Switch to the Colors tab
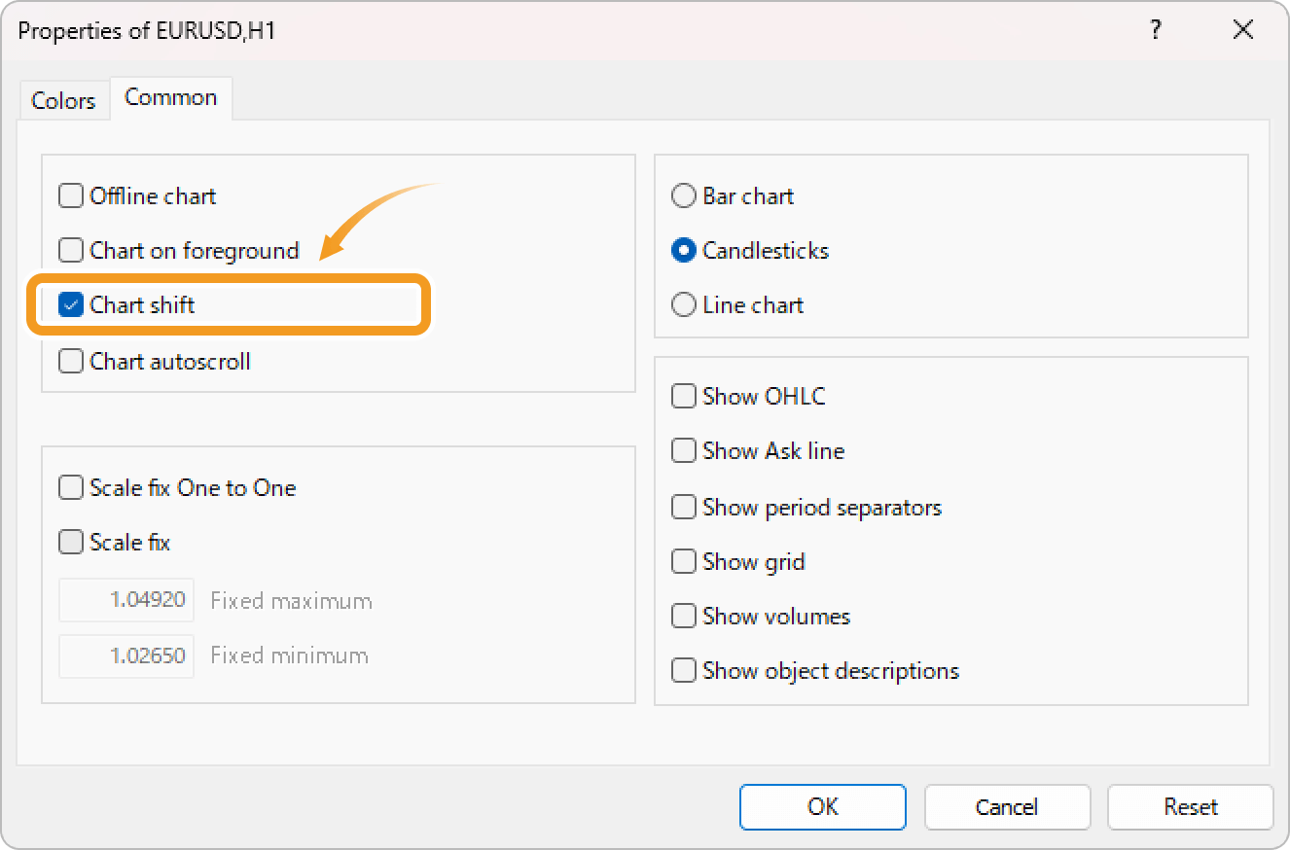The height and width of the screenshot is (850, 1290). point(63,99)
